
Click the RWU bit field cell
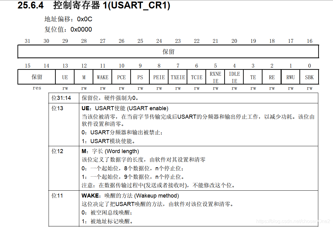pos(290,77)
